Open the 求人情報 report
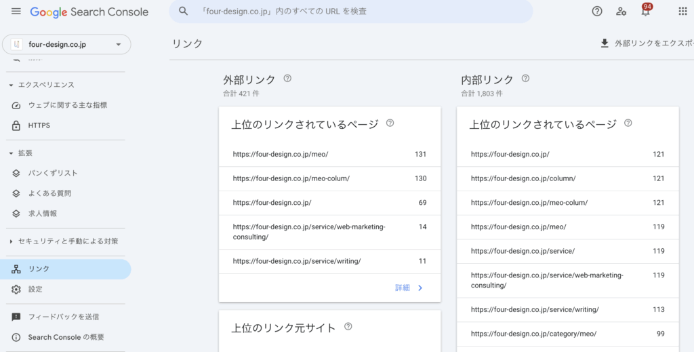 (x=66, y=214)
